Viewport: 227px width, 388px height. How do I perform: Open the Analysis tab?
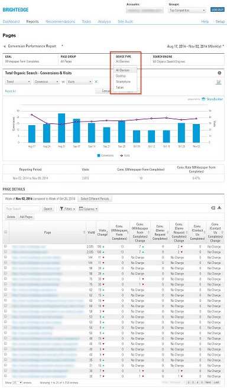click(104, 21)
